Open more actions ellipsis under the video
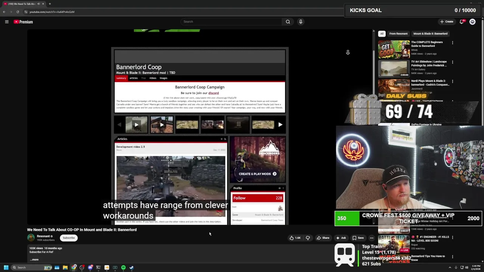This screenshot has width=484, height=272. click(x=372, y=238)
